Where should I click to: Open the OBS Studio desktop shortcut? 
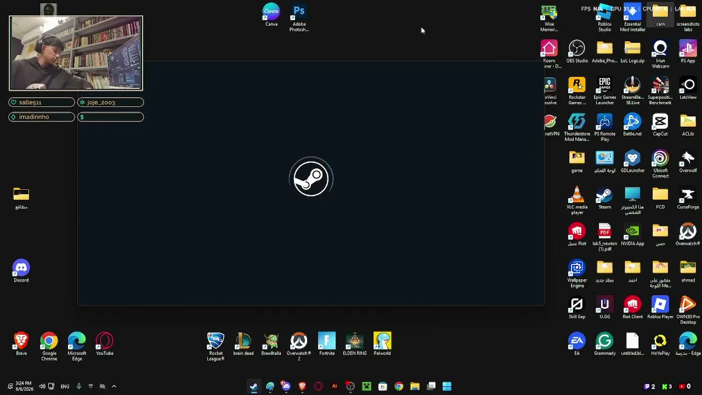click(577, 52)
